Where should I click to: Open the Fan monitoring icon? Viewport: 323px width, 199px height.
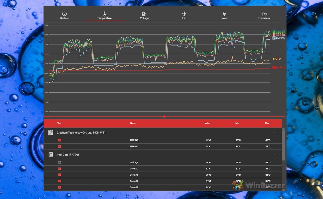coord(184,14)
